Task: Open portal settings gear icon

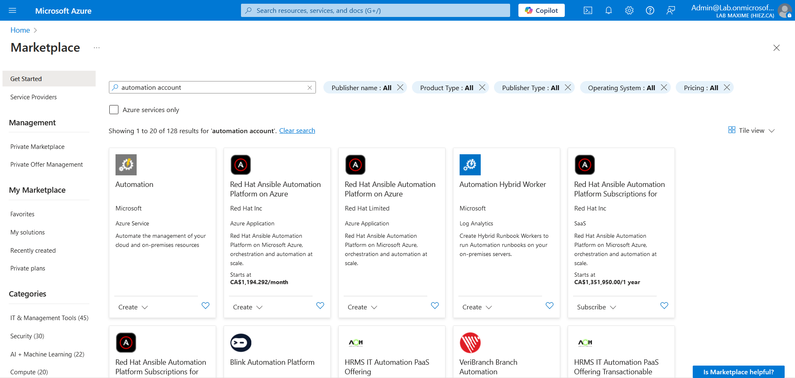Action: pyautogui.click(x=629, y=11)
